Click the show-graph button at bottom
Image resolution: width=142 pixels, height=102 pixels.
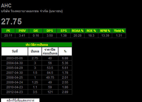click(x=20, y=100)
